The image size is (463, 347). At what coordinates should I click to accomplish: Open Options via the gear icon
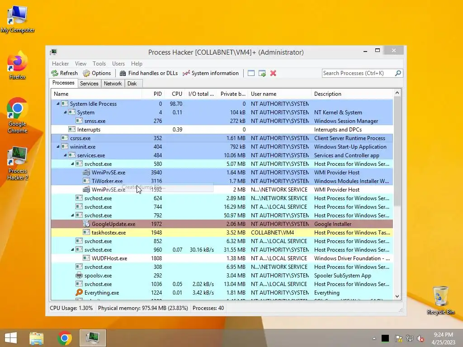(x=86, y=73)
